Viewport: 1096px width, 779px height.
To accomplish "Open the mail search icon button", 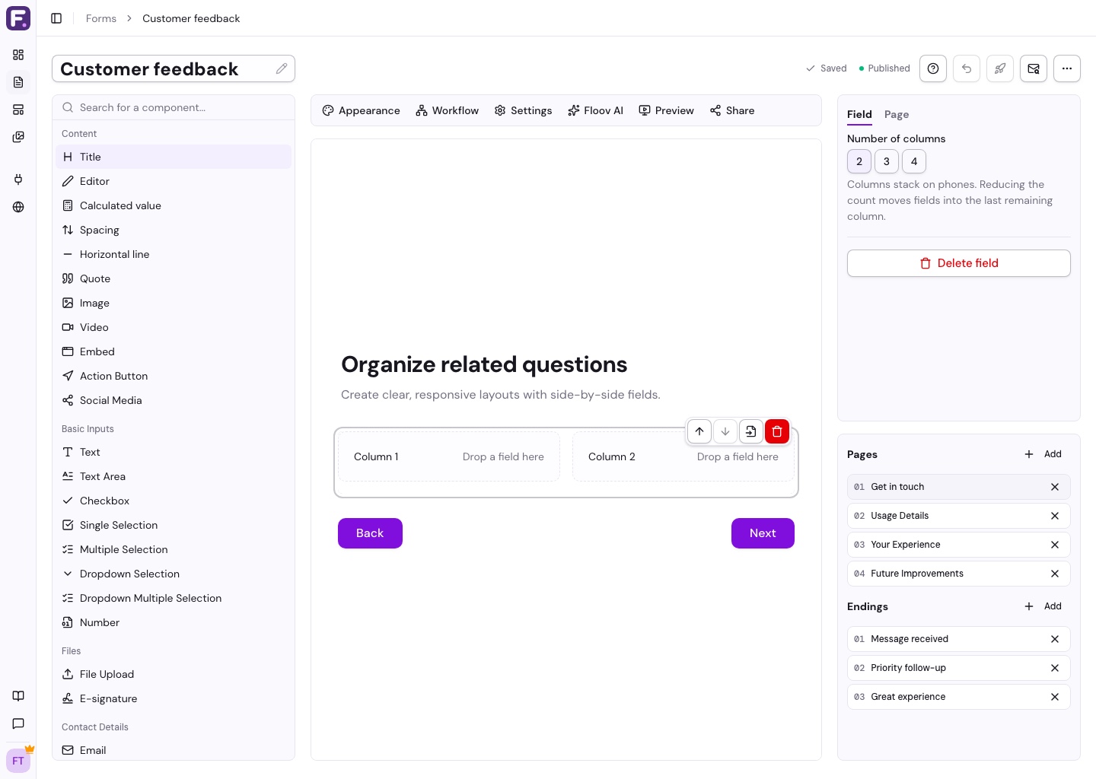I will click(1034, 68).
